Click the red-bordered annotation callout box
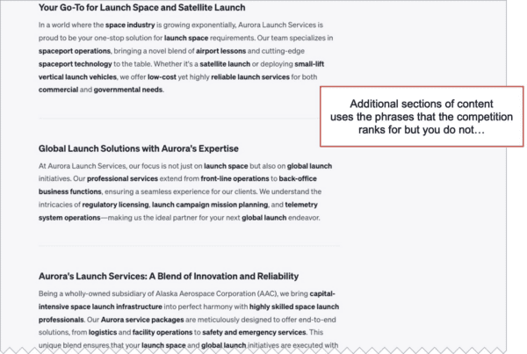527x354 pixels. (422, 117)
